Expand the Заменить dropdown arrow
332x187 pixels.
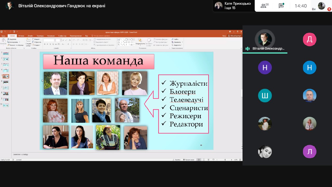click(182, 42)
